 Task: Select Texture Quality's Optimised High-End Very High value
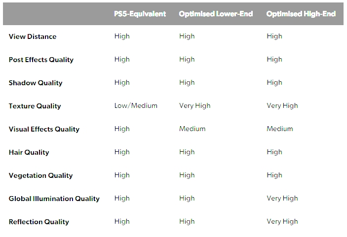click(282, 105)
